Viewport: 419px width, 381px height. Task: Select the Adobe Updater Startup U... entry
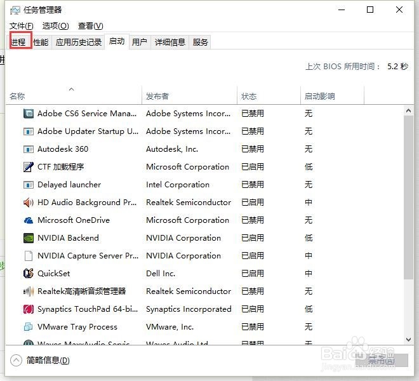[x=88, y=131]
